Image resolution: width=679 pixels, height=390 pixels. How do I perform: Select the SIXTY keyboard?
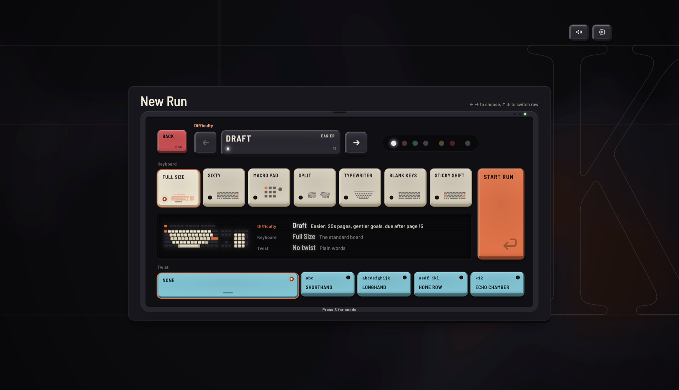click(x=224, y=187)
